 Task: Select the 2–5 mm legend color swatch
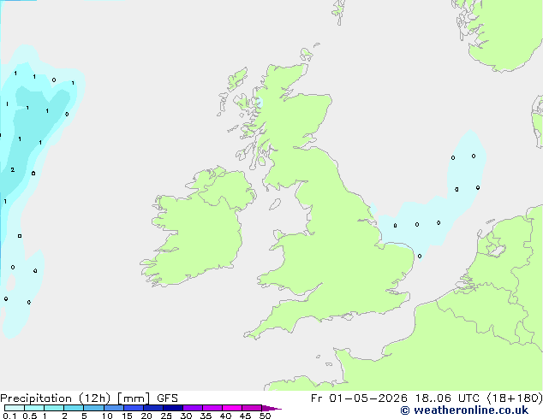[x=74, y=408]
